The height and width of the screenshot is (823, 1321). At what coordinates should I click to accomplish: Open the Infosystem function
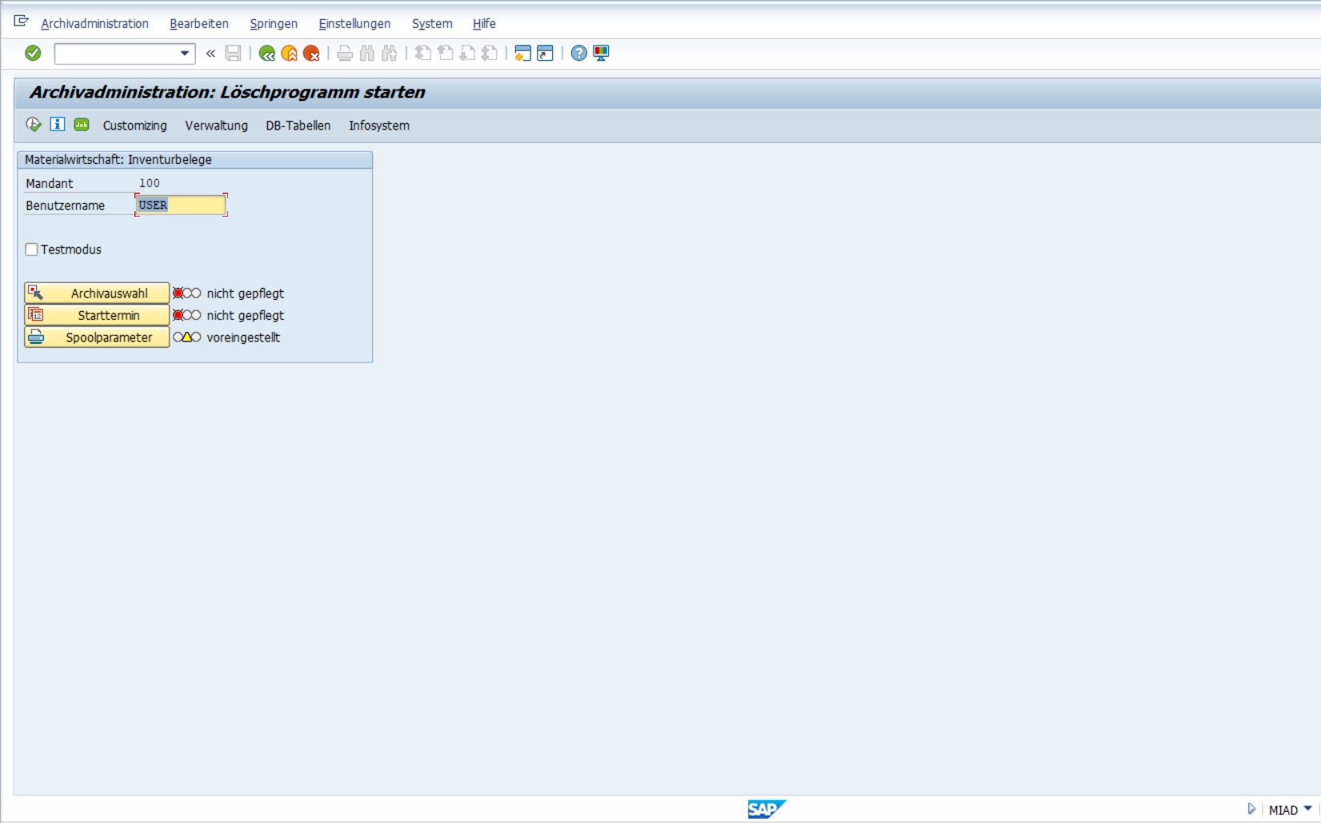pyautogui.click(x=378, y=126)
